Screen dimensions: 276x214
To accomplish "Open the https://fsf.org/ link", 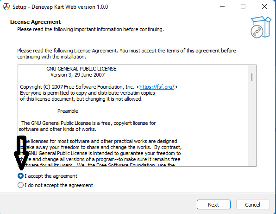I will click(x=157, y=87).
